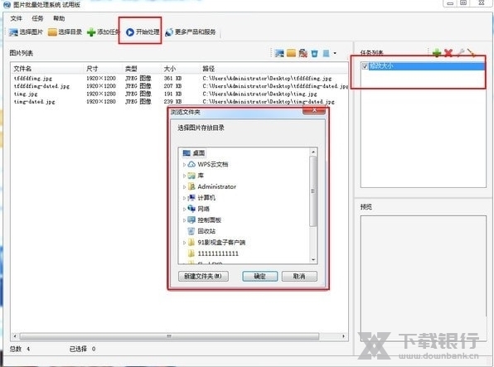
Task: Start processing with the 开始处理 button
Action: tap(143, 31)
